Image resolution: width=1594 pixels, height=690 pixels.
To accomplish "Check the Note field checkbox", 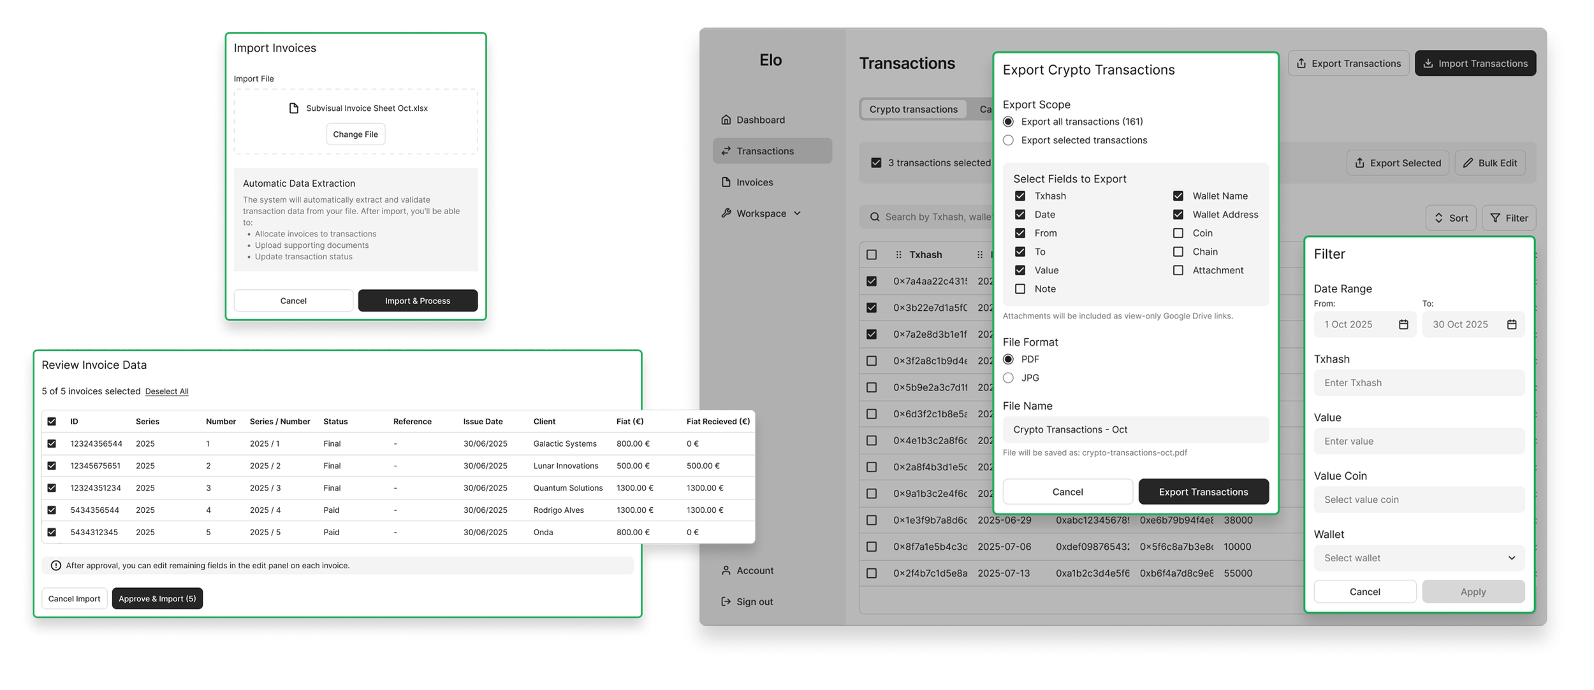I will click(1020, 289).
